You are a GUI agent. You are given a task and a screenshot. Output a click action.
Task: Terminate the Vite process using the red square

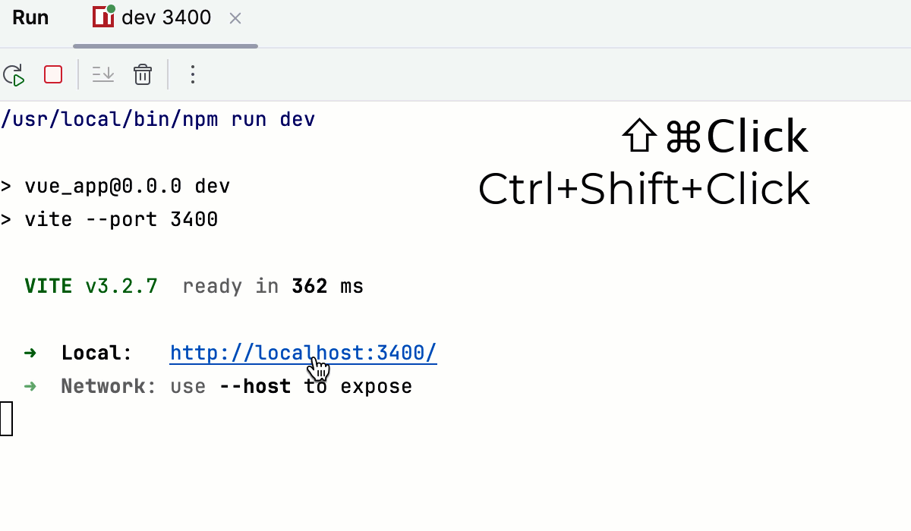point(52,74)
